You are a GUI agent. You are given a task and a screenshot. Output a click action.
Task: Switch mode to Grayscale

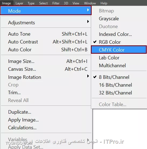click(119, 19)
